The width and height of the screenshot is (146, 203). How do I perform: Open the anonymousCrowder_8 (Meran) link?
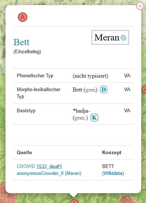click(49, 173)
